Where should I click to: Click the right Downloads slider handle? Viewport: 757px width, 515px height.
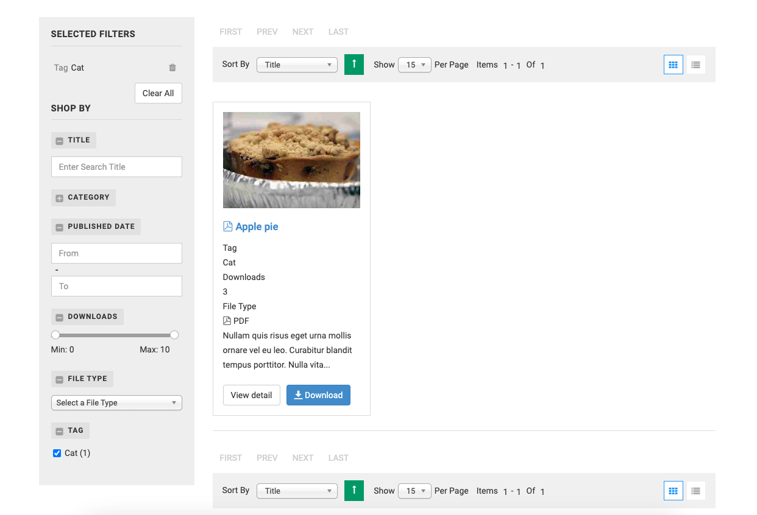174,335
